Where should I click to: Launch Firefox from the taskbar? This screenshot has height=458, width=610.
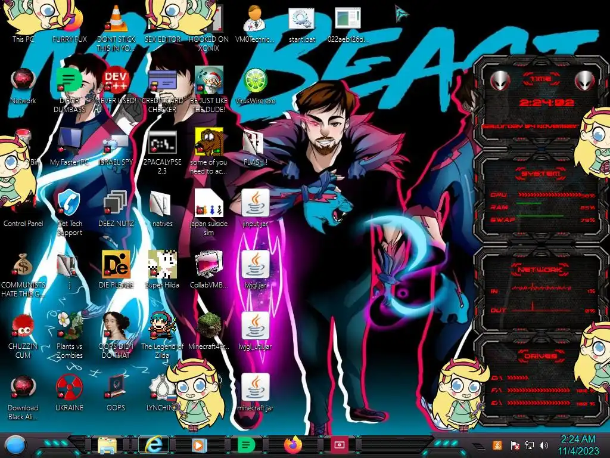tap(293, 445)
